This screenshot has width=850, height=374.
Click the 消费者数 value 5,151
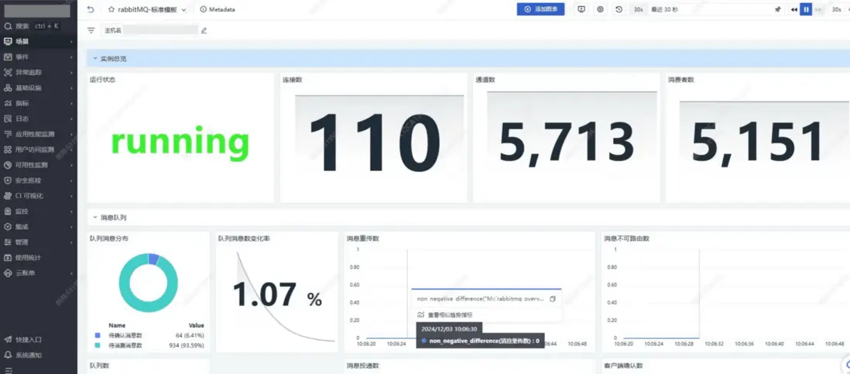(757, 142)
